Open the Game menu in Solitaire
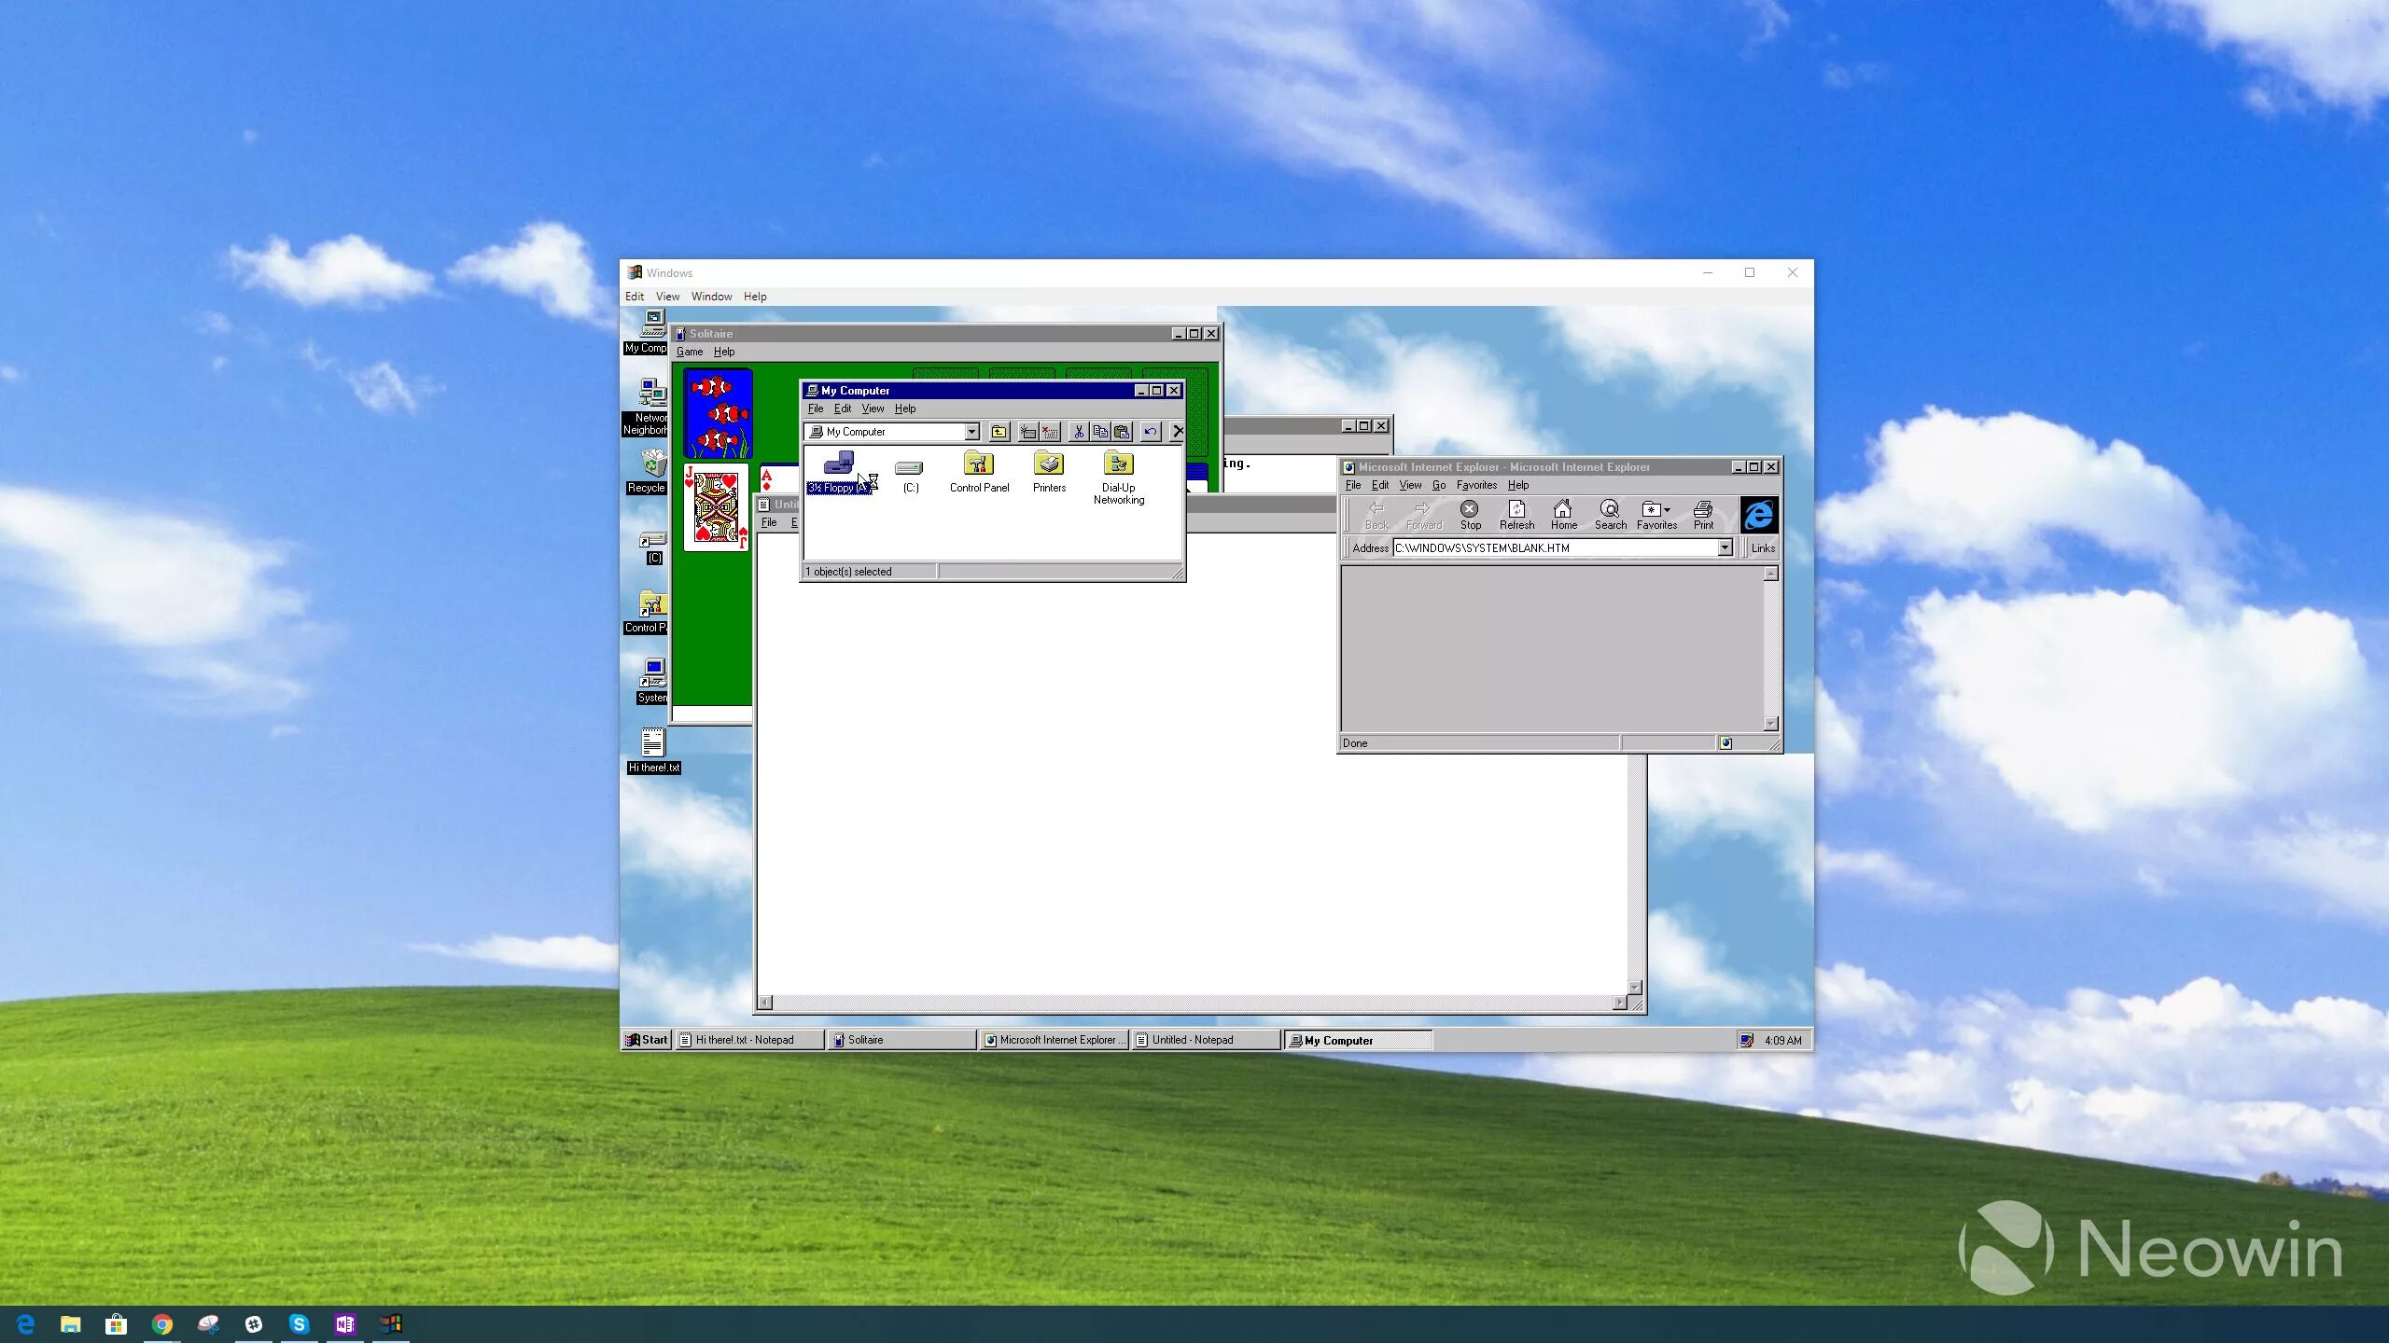 [x=690, y=352]
